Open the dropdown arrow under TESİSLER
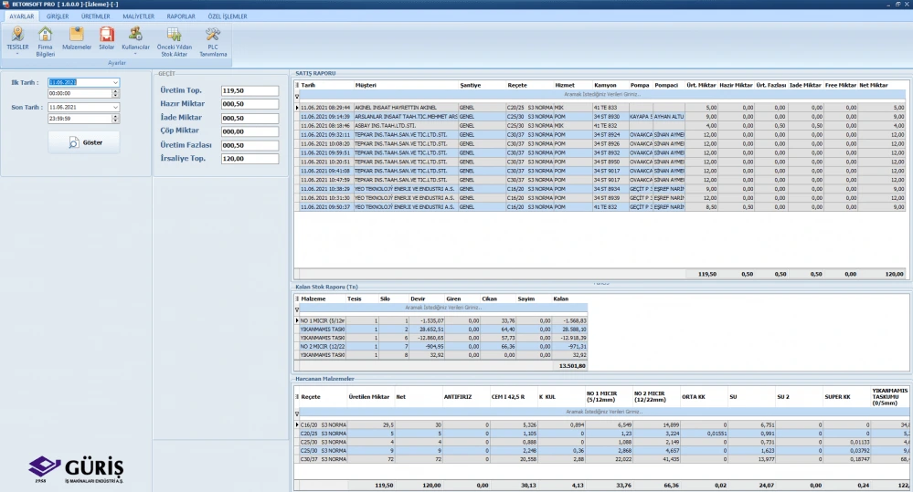 [x=17, y=54]
